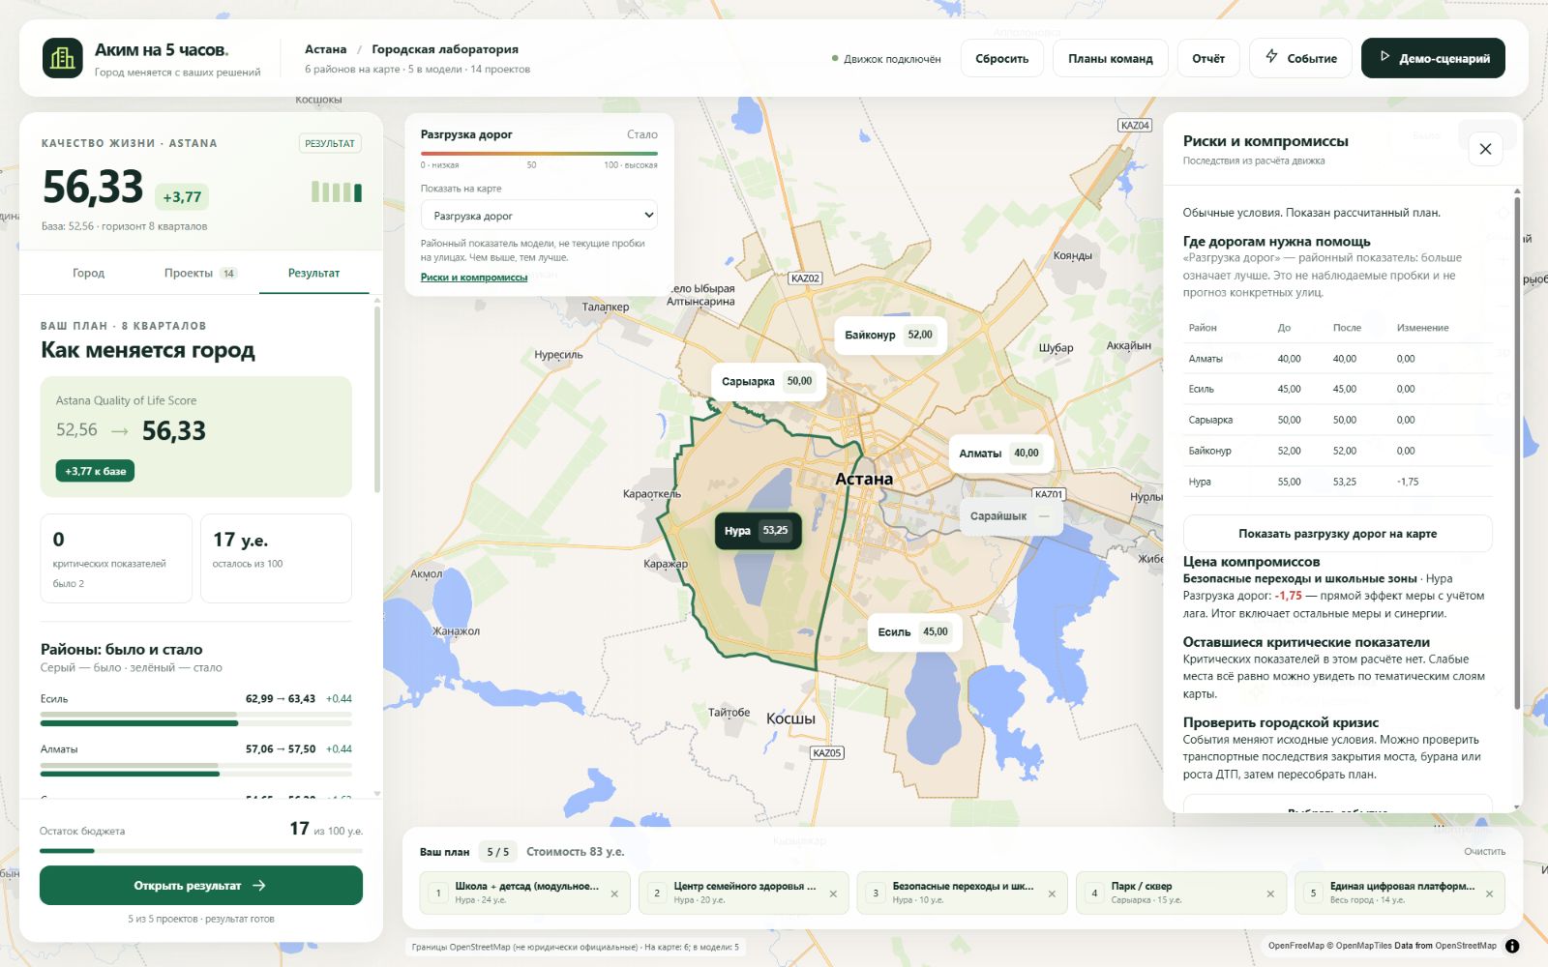Click Открыть результат button

(x=201, y=885)
